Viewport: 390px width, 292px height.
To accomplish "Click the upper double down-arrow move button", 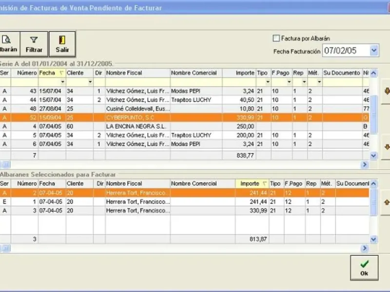I will pyautogui.click(x=386, y=91).
